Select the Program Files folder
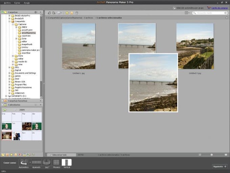Screen dimensions: 230x173 pos(21,84)
